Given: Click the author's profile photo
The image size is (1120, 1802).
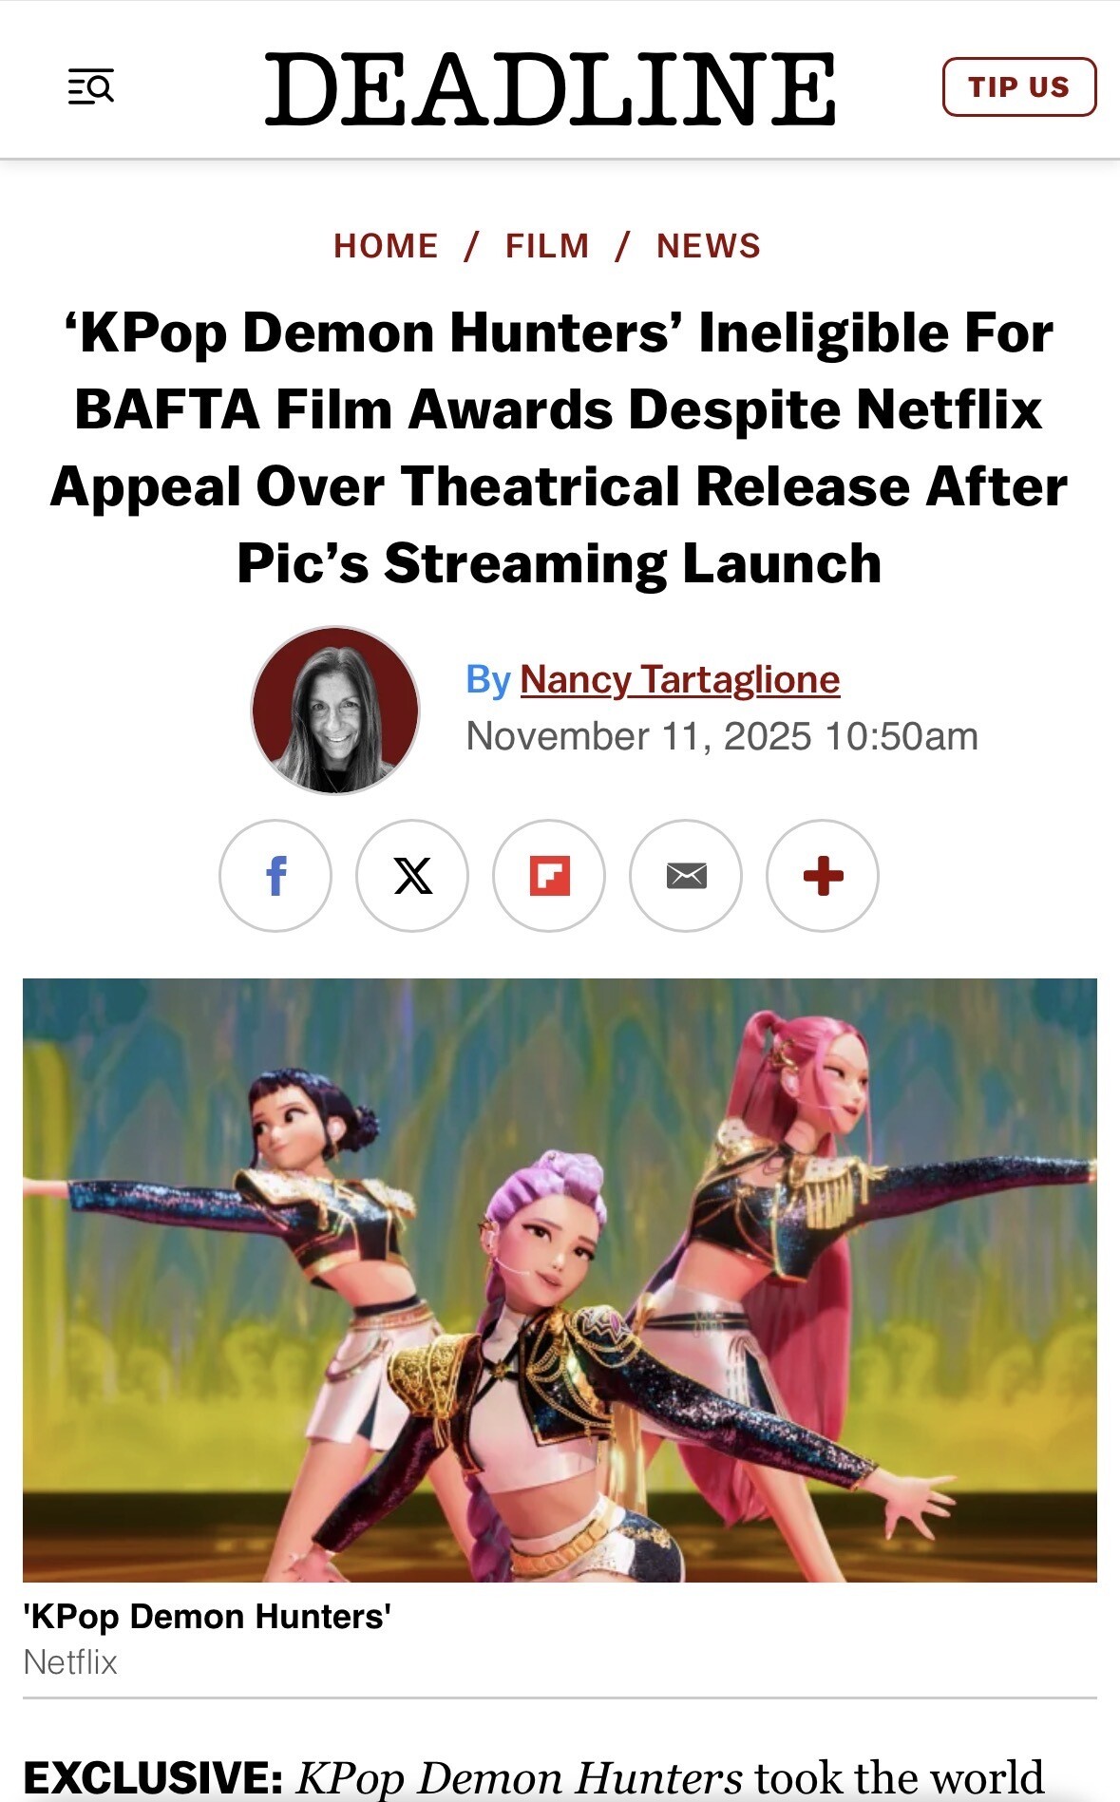Looking at the screenshot, I should (334, 710).
